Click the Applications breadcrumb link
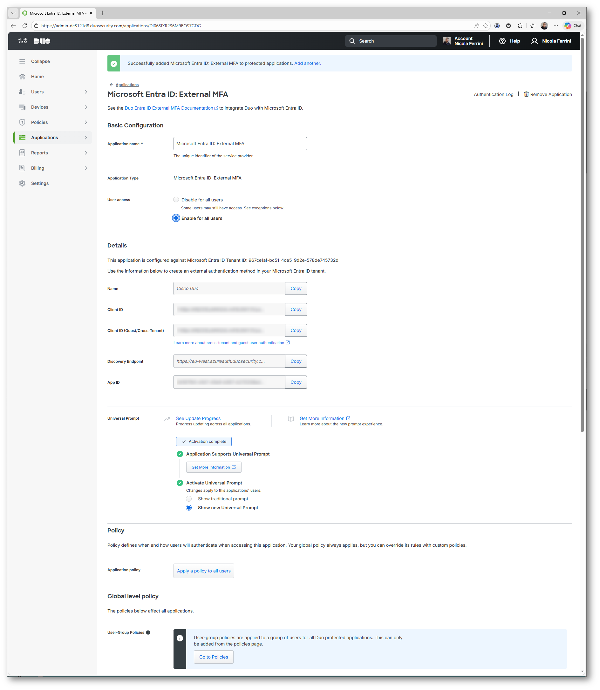The width and height of the screenshot is (600, 690). click(x=127, y=85)
